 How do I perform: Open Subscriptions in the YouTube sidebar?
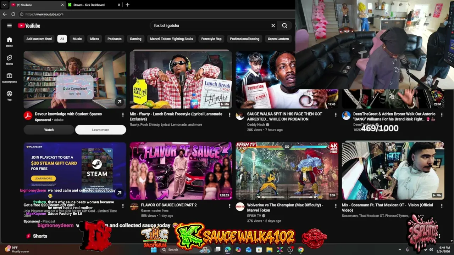coord(9,78)
